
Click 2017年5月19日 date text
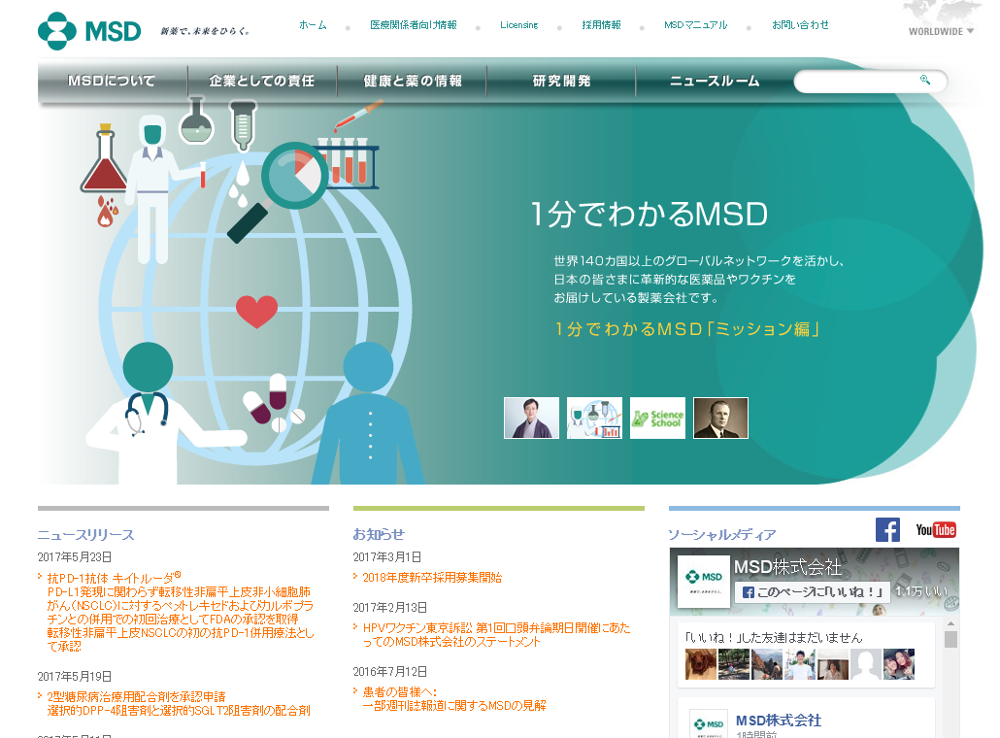pos(75,676)
